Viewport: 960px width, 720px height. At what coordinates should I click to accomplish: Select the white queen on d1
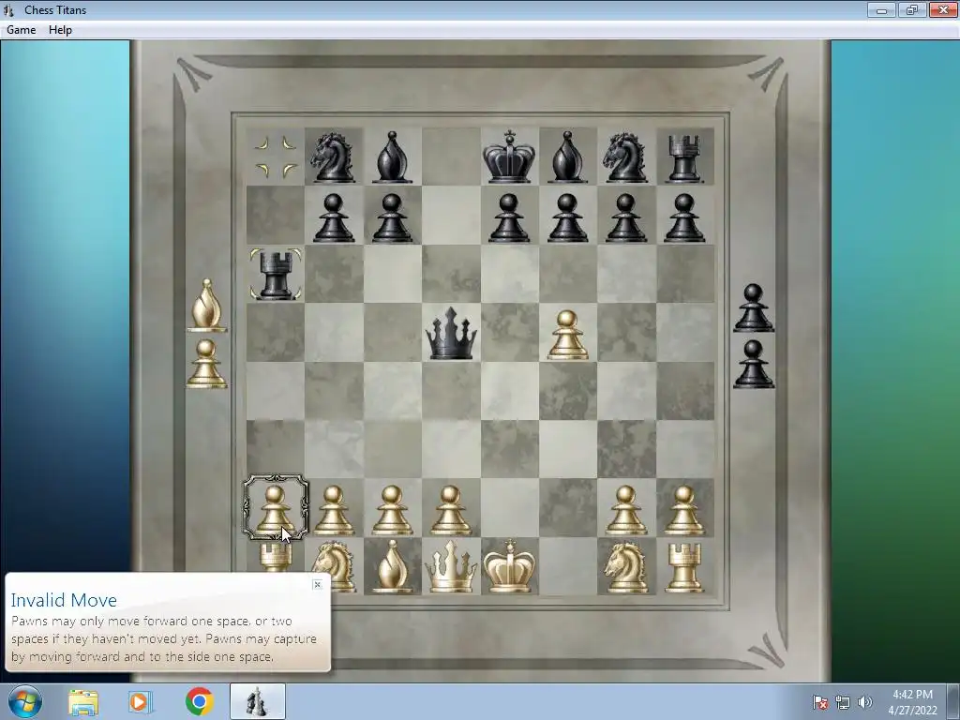[451, 566]
